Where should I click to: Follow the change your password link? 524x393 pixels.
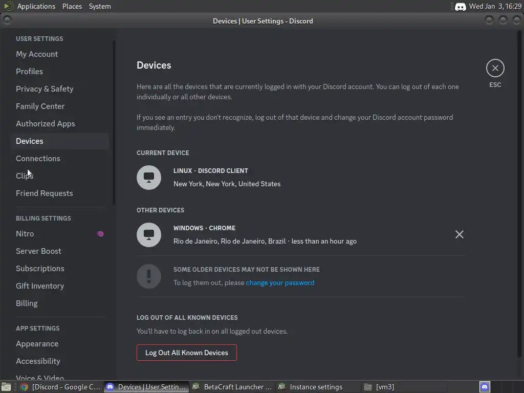click(x=280, y=282)
